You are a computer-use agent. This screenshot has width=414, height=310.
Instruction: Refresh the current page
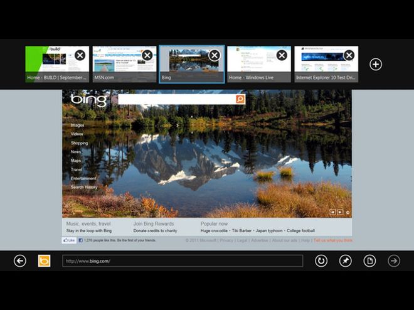click(x=321, y=261)
